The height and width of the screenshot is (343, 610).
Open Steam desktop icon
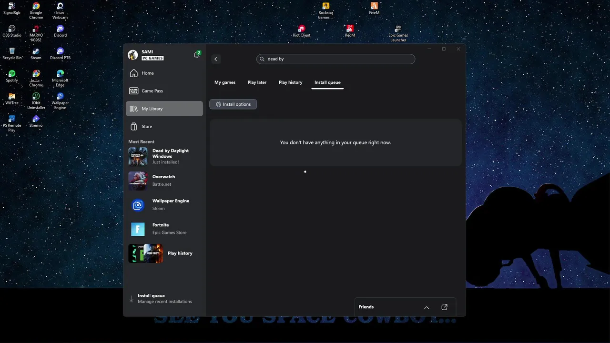36,54
